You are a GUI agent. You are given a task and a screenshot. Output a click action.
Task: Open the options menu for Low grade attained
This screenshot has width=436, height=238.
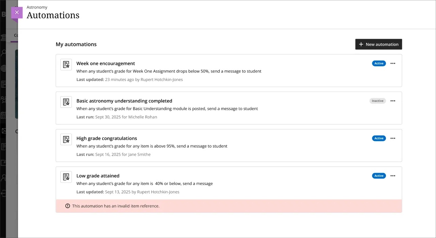point(393,175)
